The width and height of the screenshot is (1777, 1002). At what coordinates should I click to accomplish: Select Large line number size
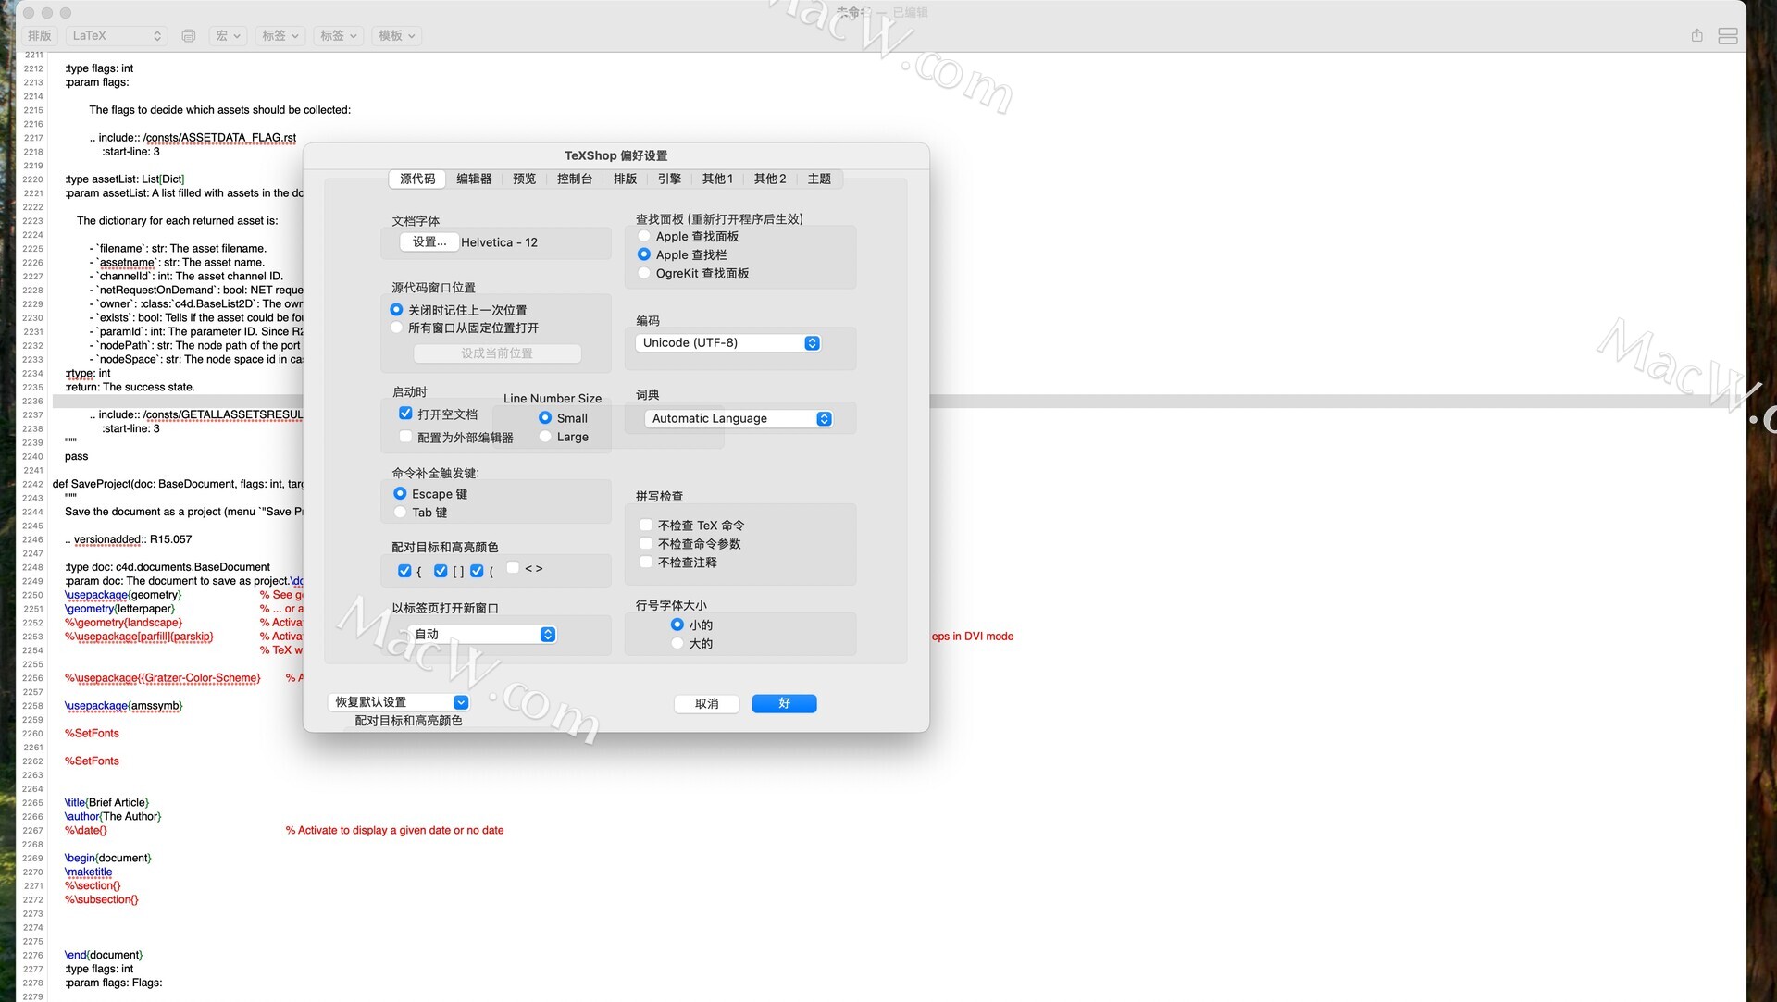(x=545, y=437)
